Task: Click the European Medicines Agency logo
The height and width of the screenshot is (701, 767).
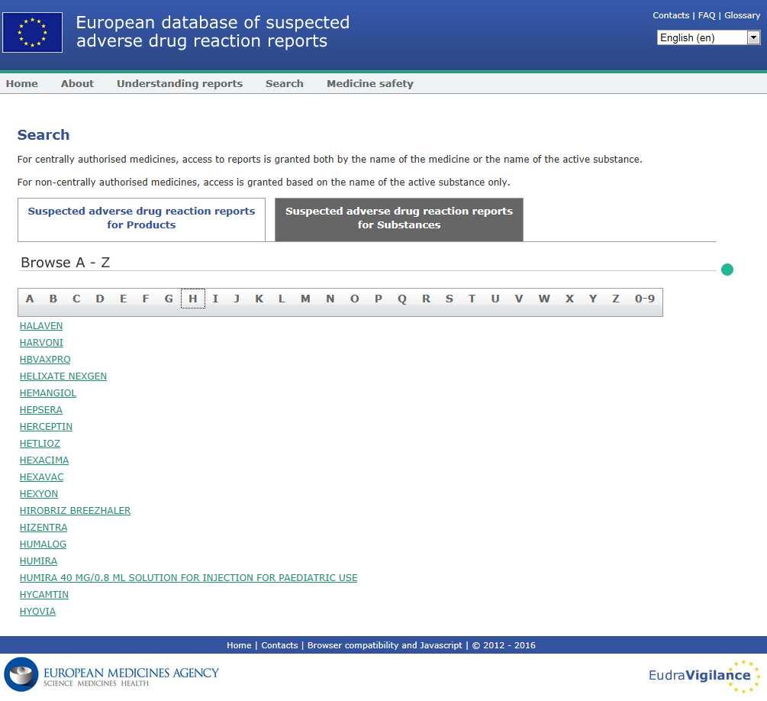Action: 111,674
